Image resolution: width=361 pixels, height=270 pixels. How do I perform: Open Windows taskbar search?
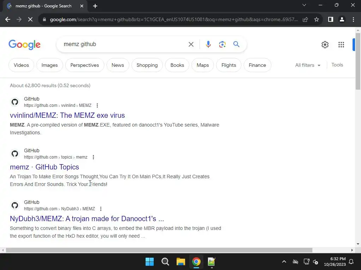(x=165, y=262)
